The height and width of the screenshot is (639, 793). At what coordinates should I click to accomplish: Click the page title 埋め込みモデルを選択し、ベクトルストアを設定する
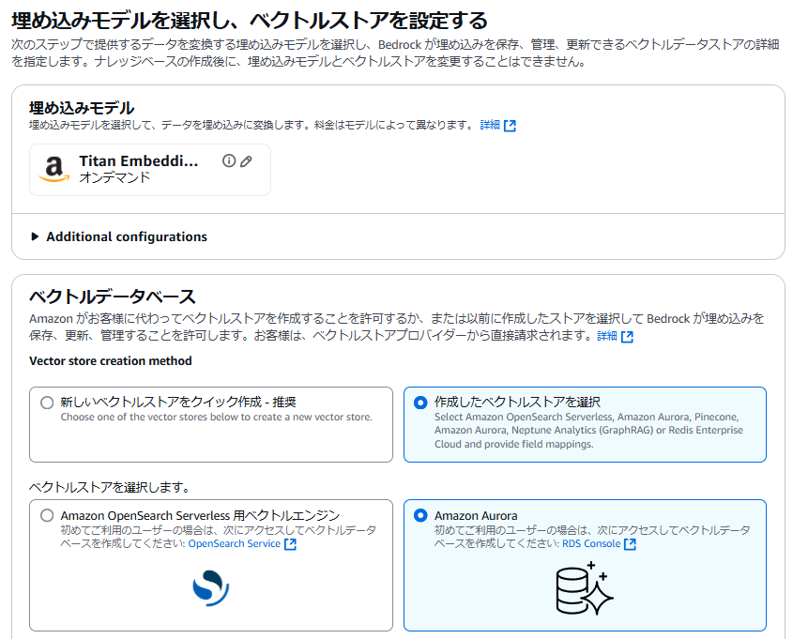(250, 21)
